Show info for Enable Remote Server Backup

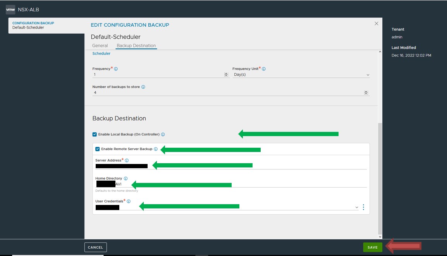(156, 149)
